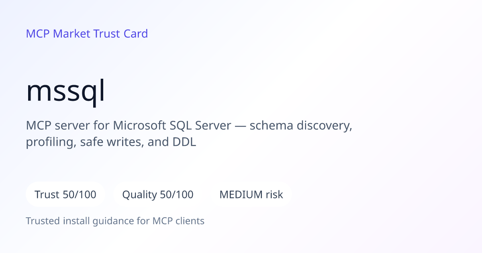Click the phrase schema discovery

[301, 126]
